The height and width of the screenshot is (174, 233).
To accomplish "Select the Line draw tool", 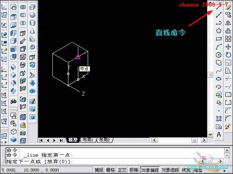I will coord(219,7).
